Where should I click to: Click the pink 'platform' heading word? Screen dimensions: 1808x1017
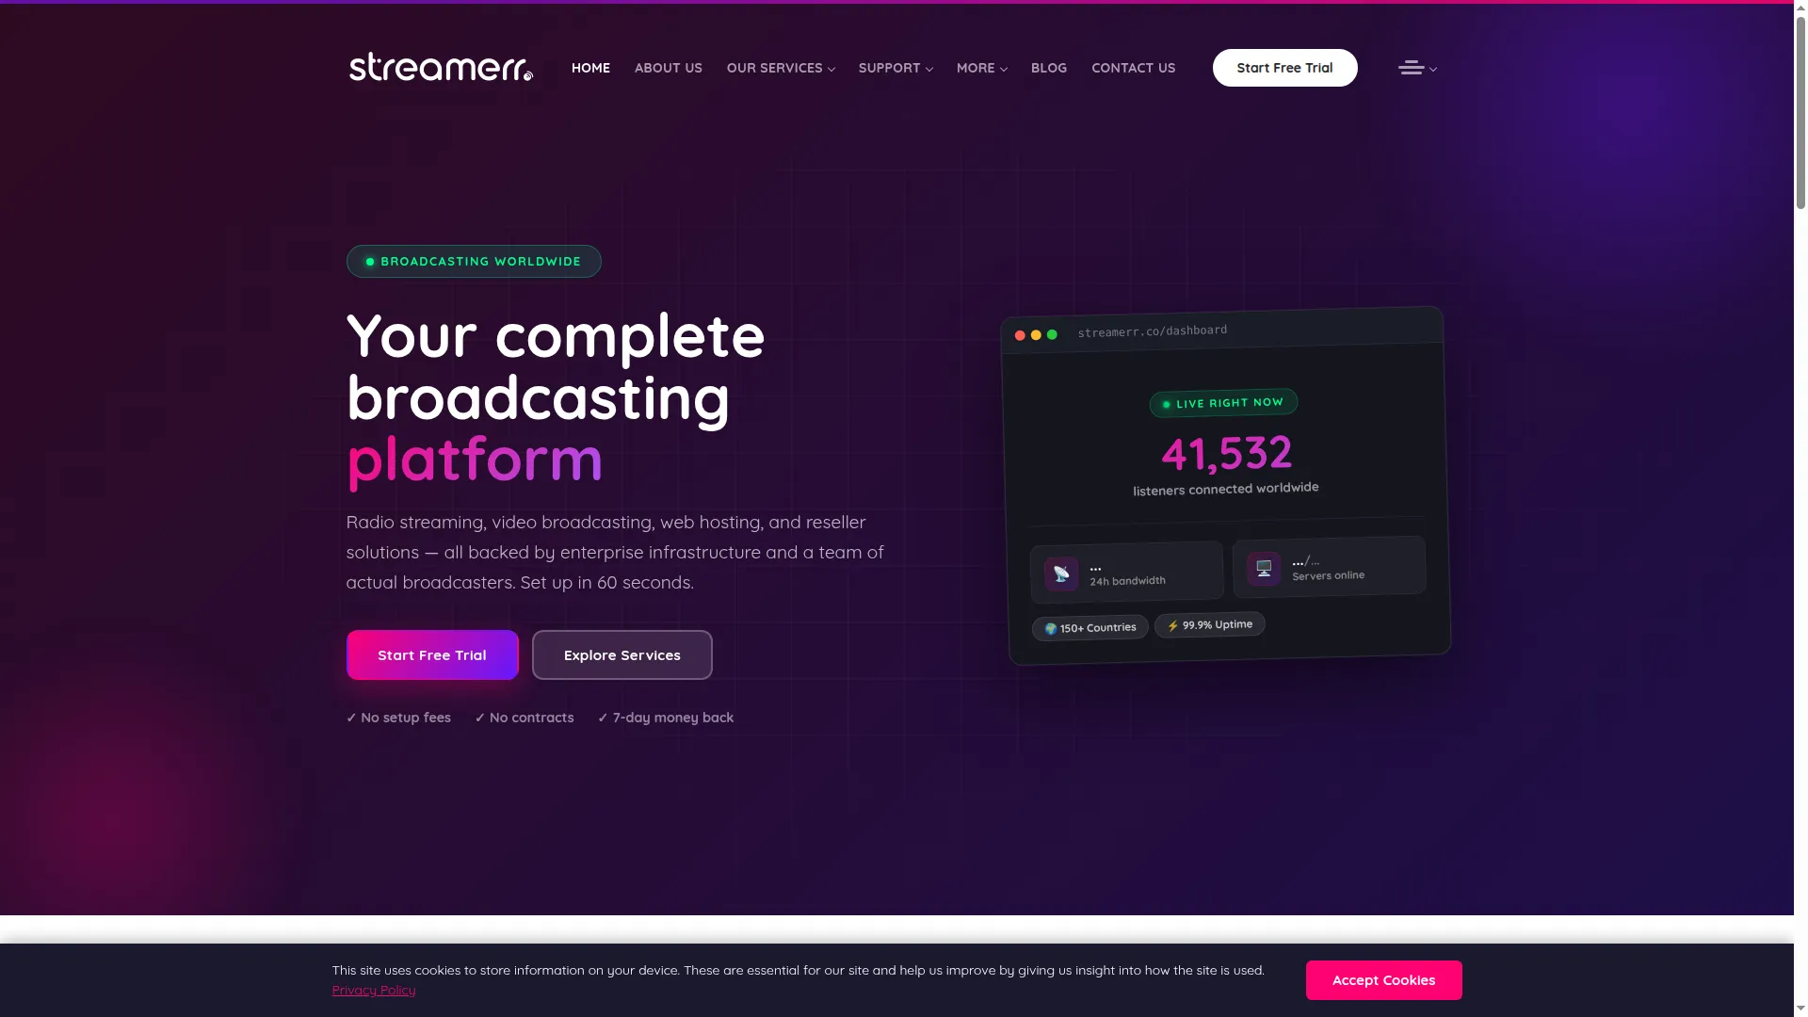[x=475, y=460]
